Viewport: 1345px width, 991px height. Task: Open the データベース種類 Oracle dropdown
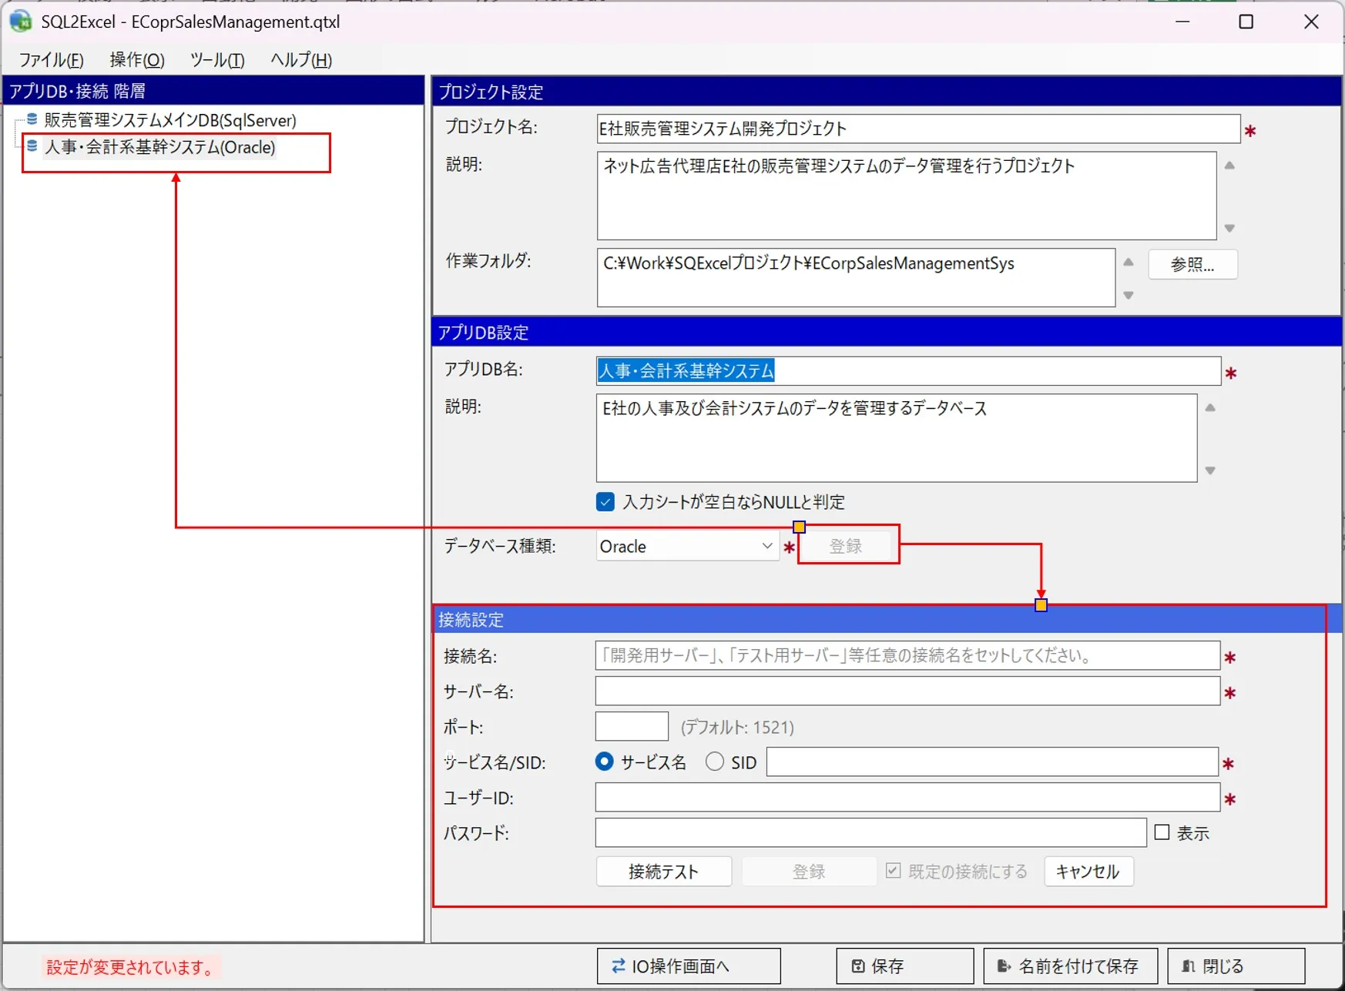pyautogui.click(x=687, y=547)
